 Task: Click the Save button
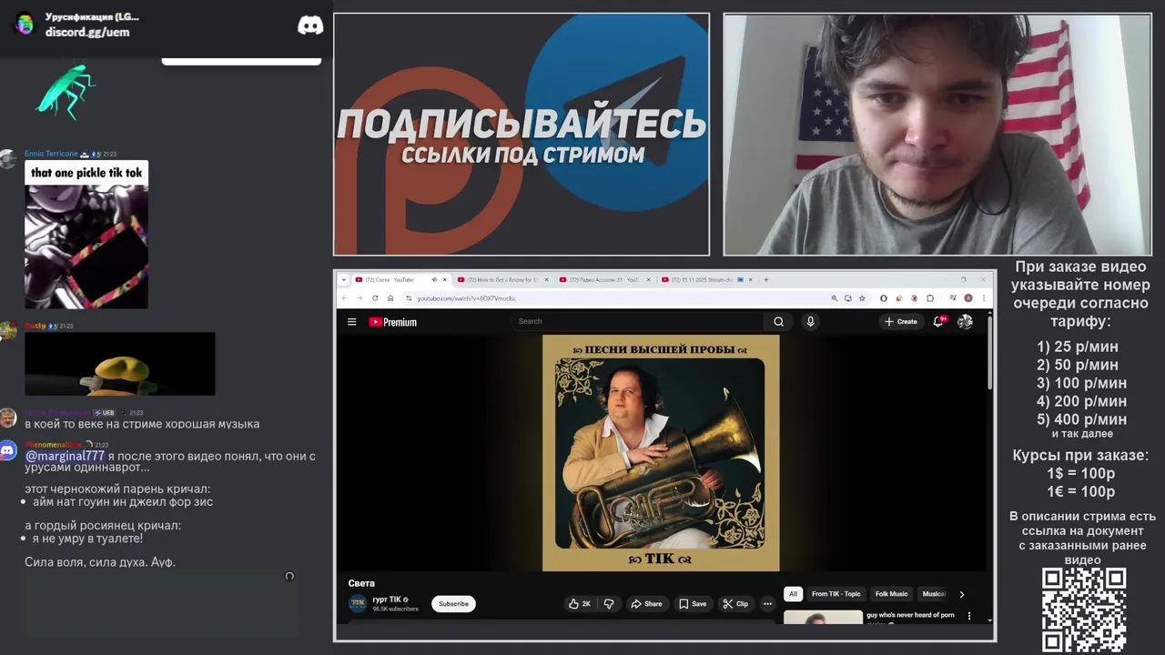[692, 603]
